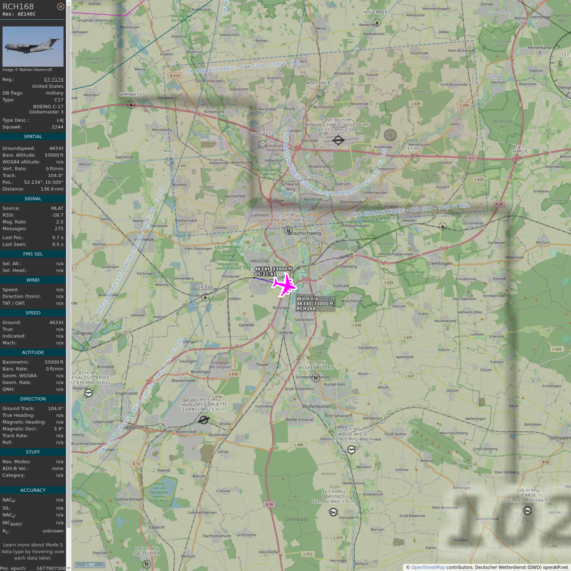Screen dimensions: 571x571
Task: Click the magenta RCH168 aircraft icon
Action: coord(284,285)
